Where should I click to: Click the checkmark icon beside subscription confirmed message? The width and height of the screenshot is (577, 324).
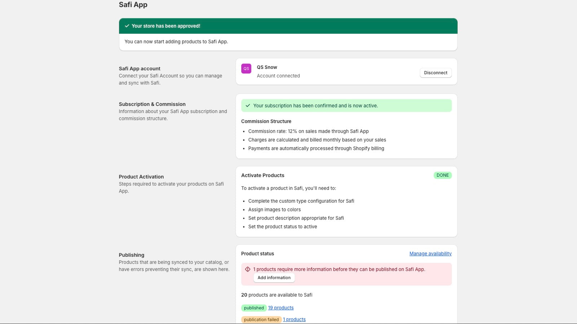coord(248,105)
